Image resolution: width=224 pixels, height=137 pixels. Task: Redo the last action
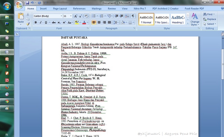point(39,3)
